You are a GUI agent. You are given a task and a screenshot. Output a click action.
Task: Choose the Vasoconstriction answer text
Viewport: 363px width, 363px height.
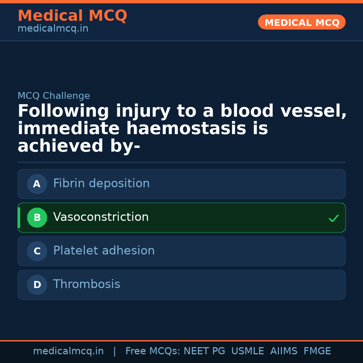point(101,217)
